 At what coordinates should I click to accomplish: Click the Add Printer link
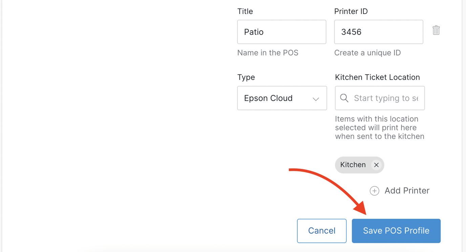click(x=406, y=191)
